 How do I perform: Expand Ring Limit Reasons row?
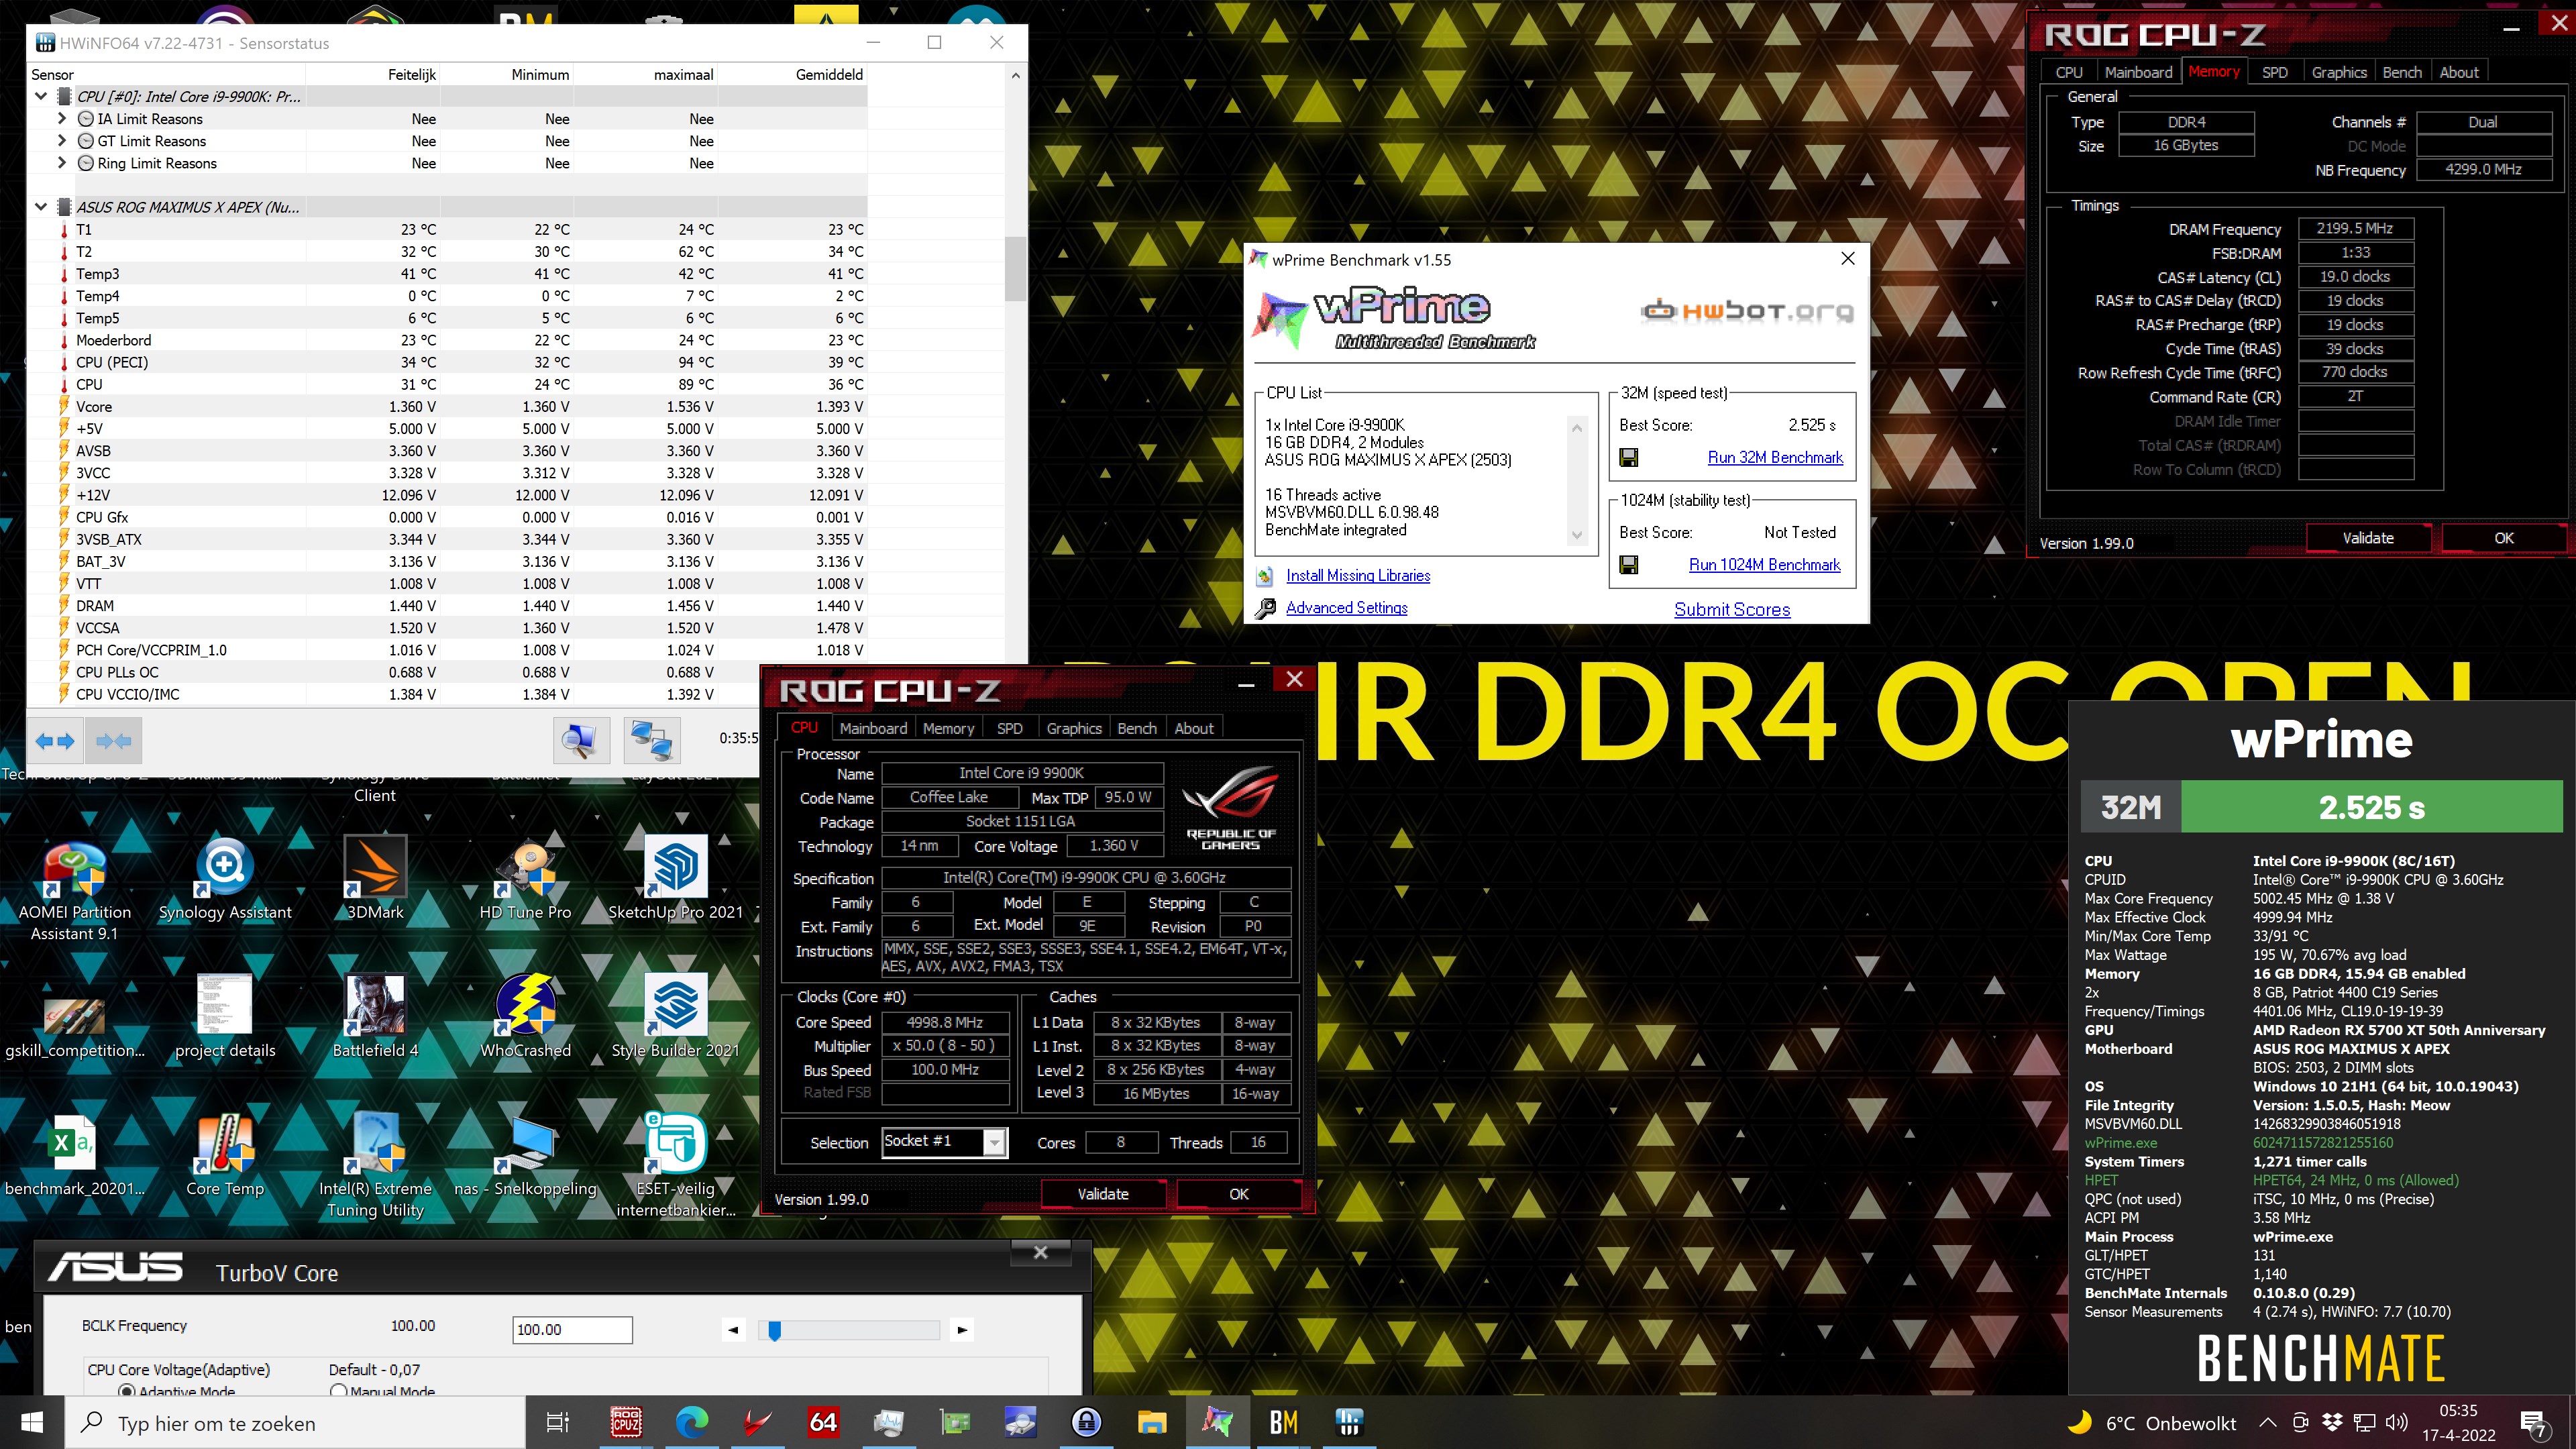tap(62, 163)
